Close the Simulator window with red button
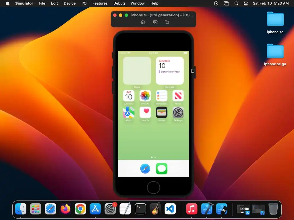Viewport: 294px width, 220px height. (115, 15)
